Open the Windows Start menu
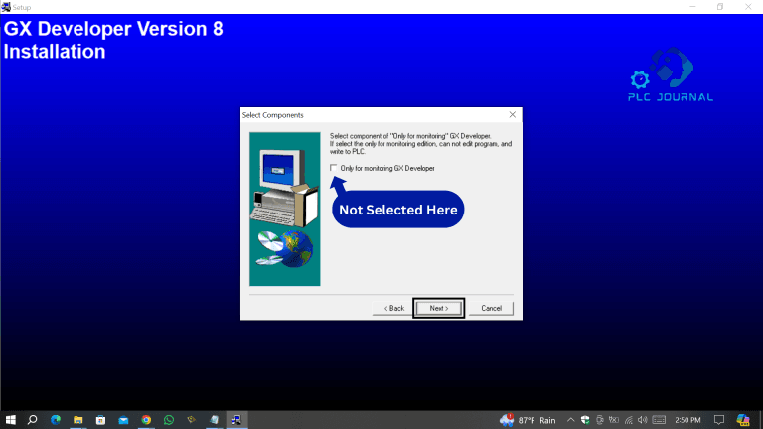763x429 pixels. tap(9, 419)
